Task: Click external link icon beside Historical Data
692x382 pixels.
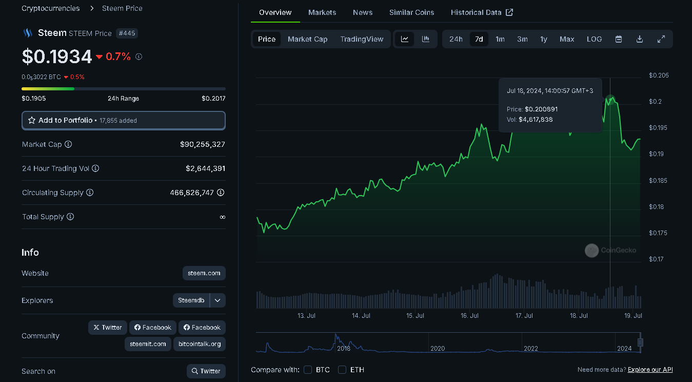Action: (509, 12)
